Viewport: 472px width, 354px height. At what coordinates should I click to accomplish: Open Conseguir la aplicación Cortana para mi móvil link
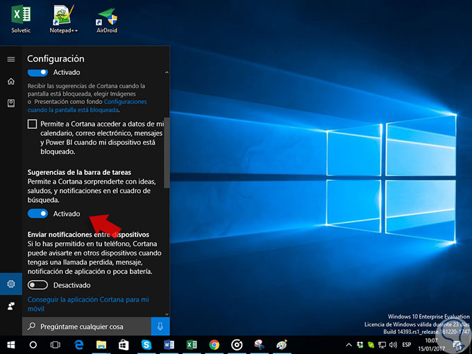point(88,304)
